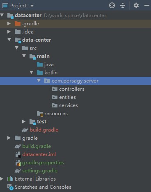Viewport: 151px width, 192px height.
Task: Click the Collapse All icon
Action: (123, 6)
